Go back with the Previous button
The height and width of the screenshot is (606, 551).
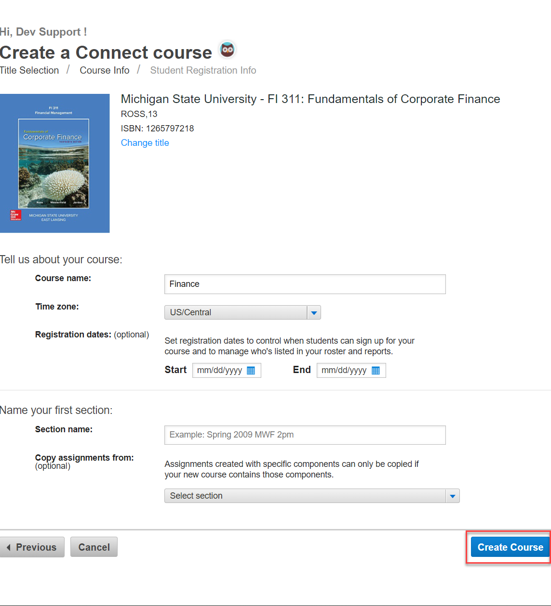click(32, 547)
